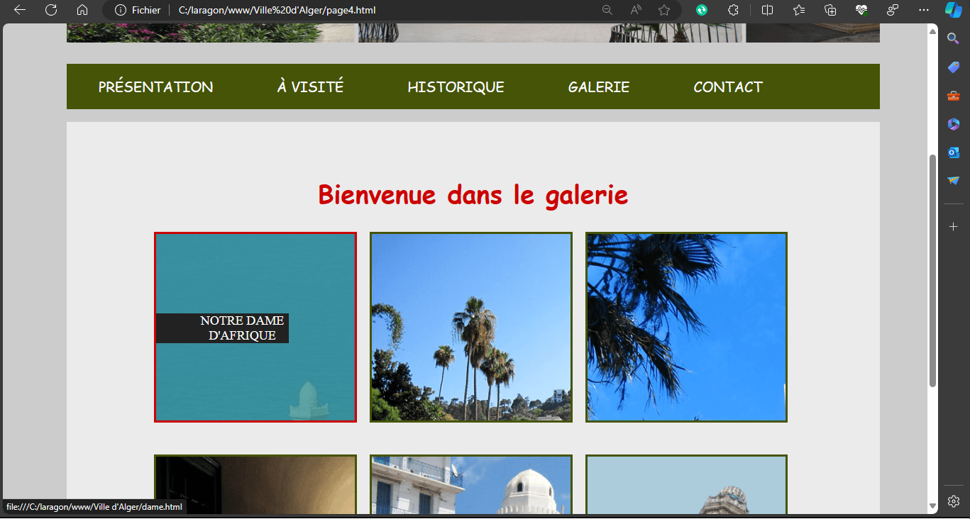Refresh the current page

coord(51,10)
